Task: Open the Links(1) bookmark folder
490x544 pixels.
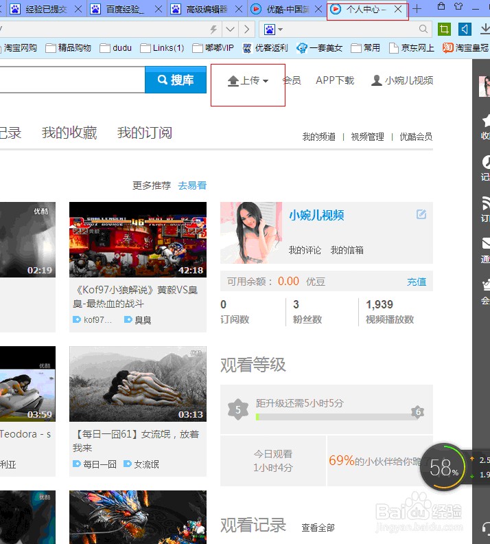Action: pos(162,48)
